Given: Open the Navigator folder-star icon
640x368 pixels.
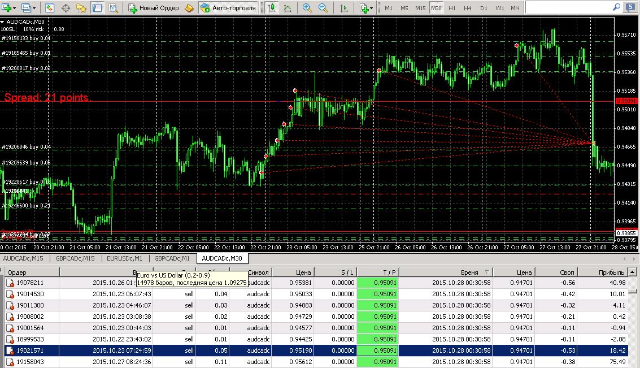Looking at the screenshot, I should click(x=81, y=7).
